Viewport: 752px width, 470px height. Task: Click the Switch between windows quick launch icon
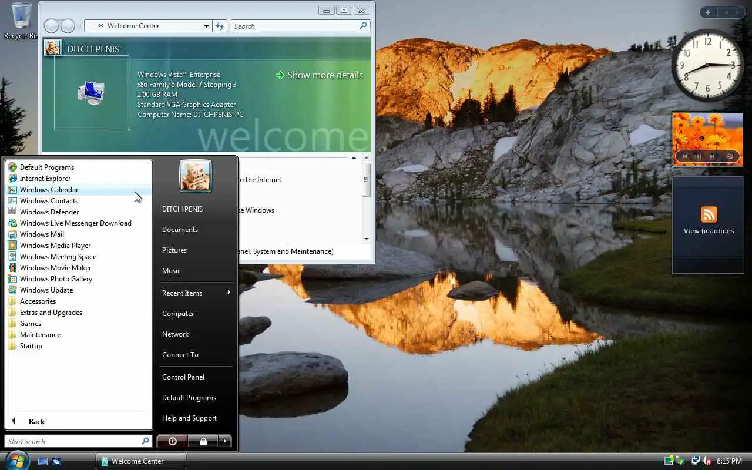(56, 462)
